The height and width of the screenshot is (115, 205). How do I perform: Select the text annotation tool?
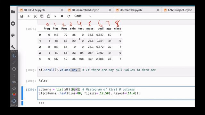click(14, 75)
